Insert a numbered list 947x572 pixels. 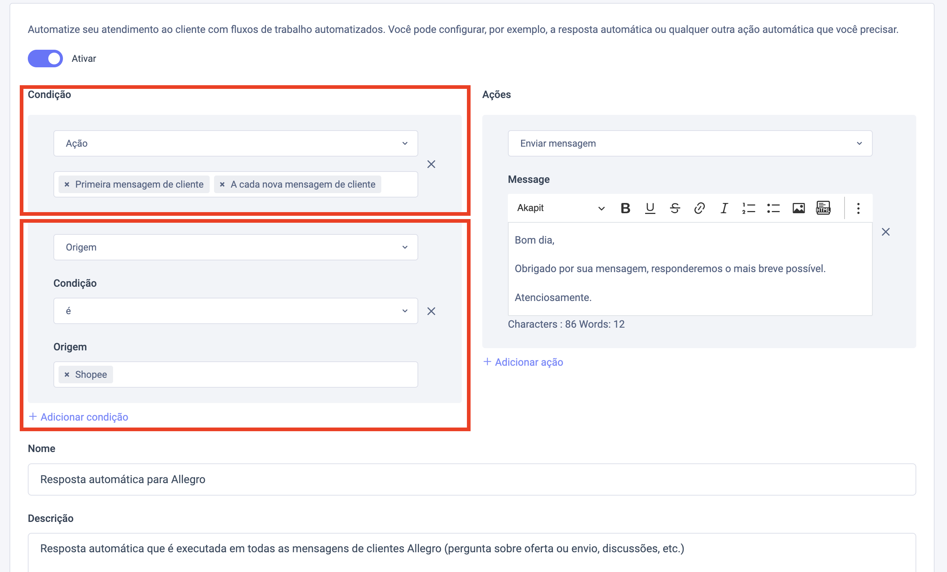(x=749, y=208)
